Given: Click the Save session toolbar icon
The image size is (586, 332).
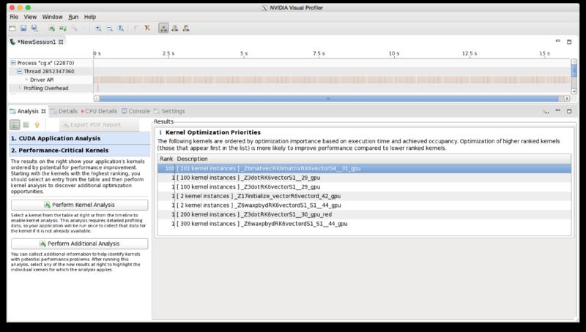Looking at the screenshot, I should [x=23, y=29].
